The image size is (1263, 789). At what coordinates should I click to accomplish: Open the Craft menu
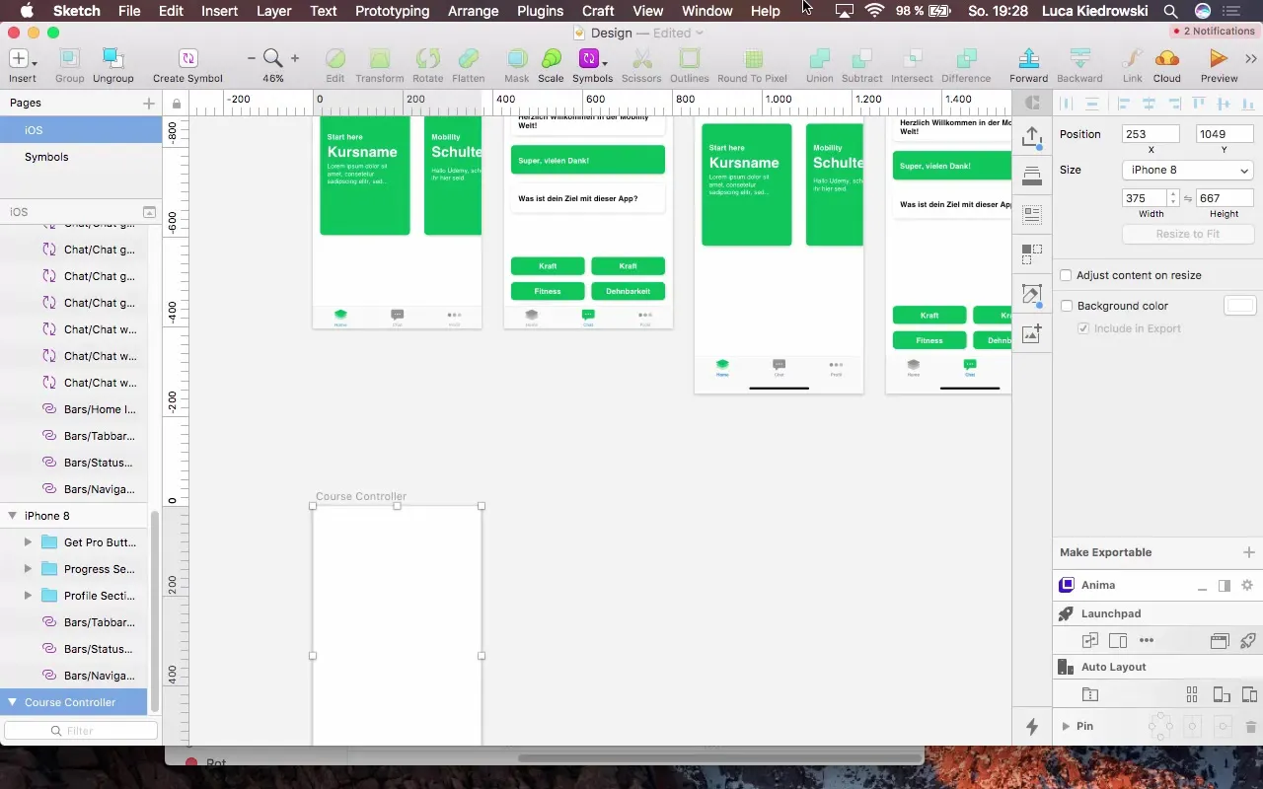click(598, 11)
